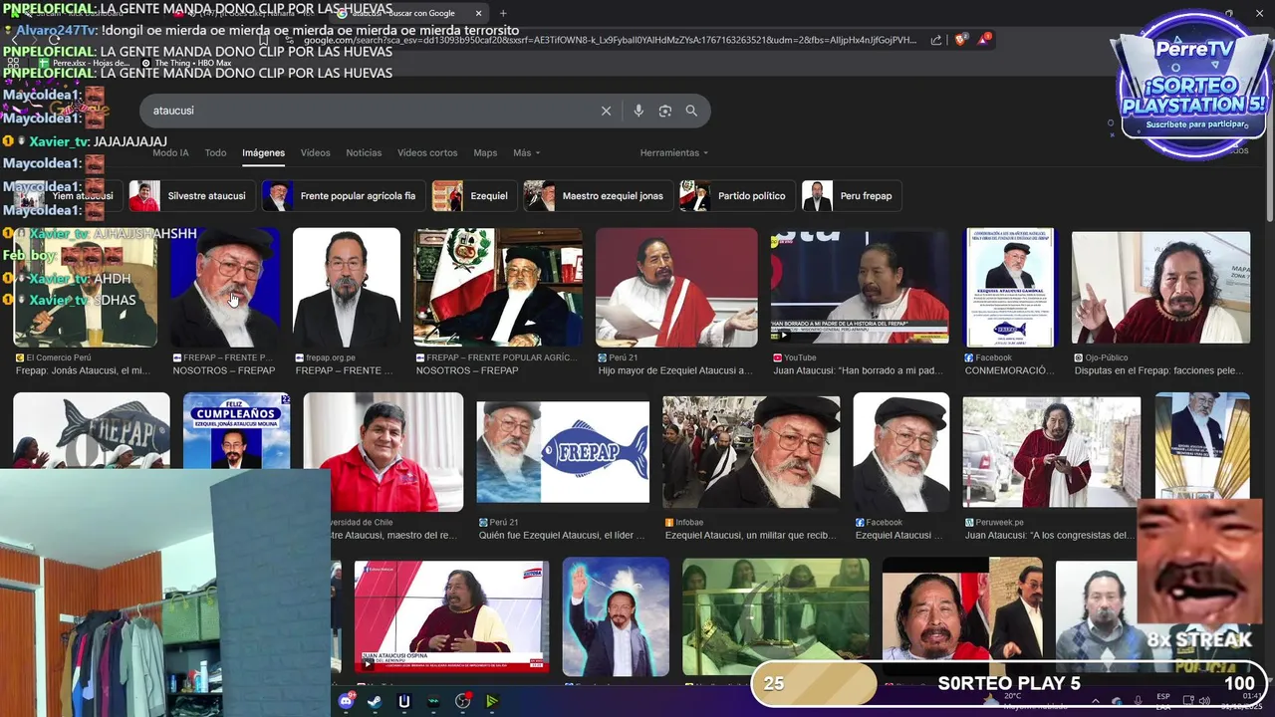
Task: Open Perre.xlsx bookmark in the bookmarks bar
Action: point(85,63)
